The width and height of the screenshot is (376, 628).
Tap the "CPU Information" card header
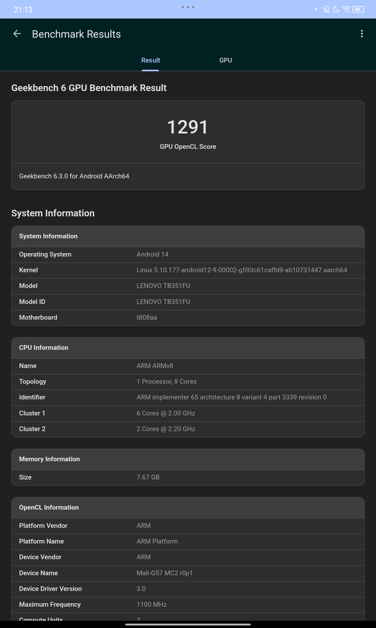pos(188,348)
